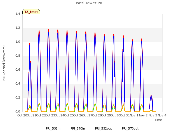Viewport: 179px width, 134px height.
Task: Click the 1.2 y-axis tick value
Action: coord(18,28)
